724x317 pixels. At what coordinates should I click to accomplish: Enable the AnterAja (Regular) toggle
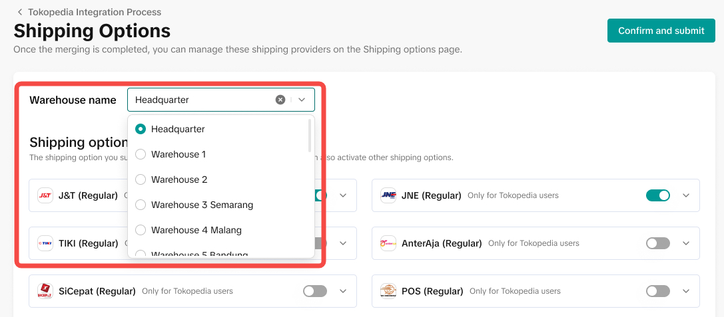[x=657, y=243]
